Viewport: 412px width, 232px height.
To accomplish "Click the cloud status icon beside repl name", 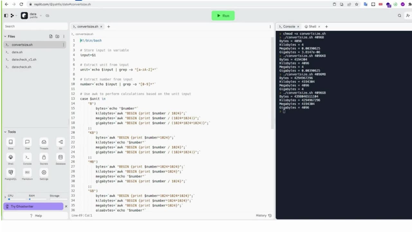I will click(47, 15).
